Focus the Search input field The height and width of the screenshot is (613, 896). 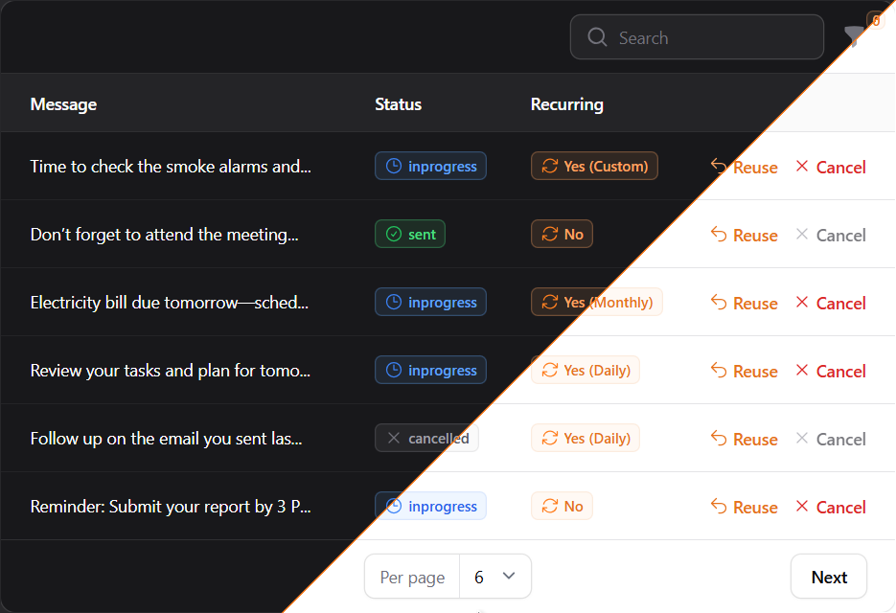tap(697, 37)
